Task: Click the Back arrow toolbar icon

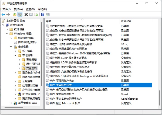Action: (3, 15)
